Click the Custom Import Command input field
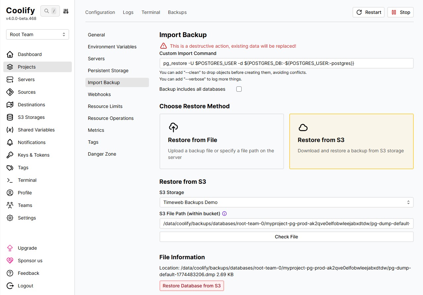Image resolution: width=423 pixels, height=295 pixels. click(287, 63)
